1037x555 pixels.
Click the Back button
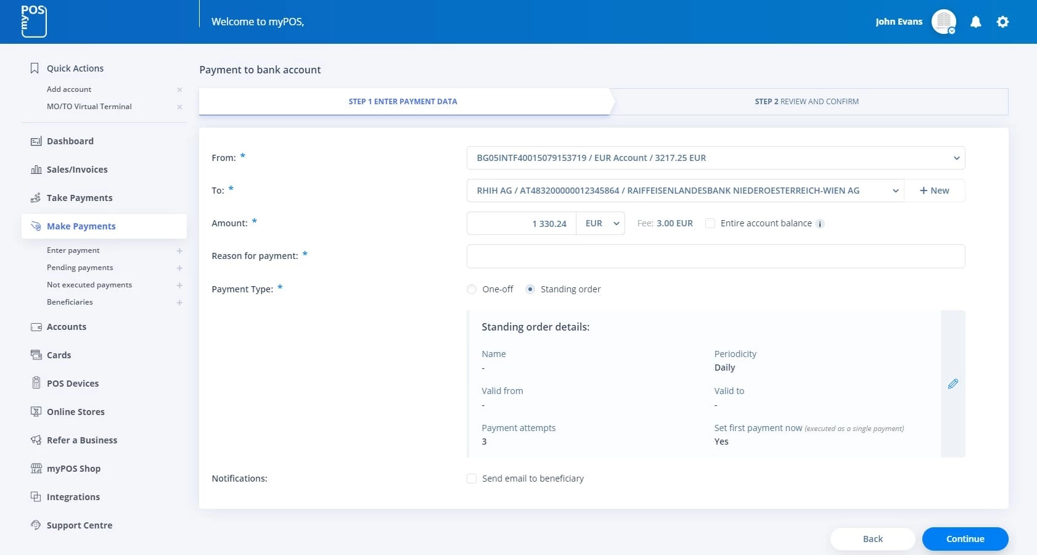(872, 539)
